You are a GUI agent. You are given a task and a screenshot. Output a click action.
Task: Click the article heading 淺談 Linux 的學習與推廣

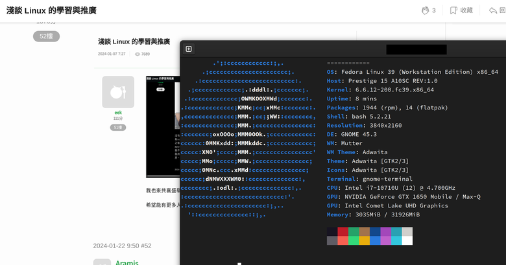tap(134, 41)
